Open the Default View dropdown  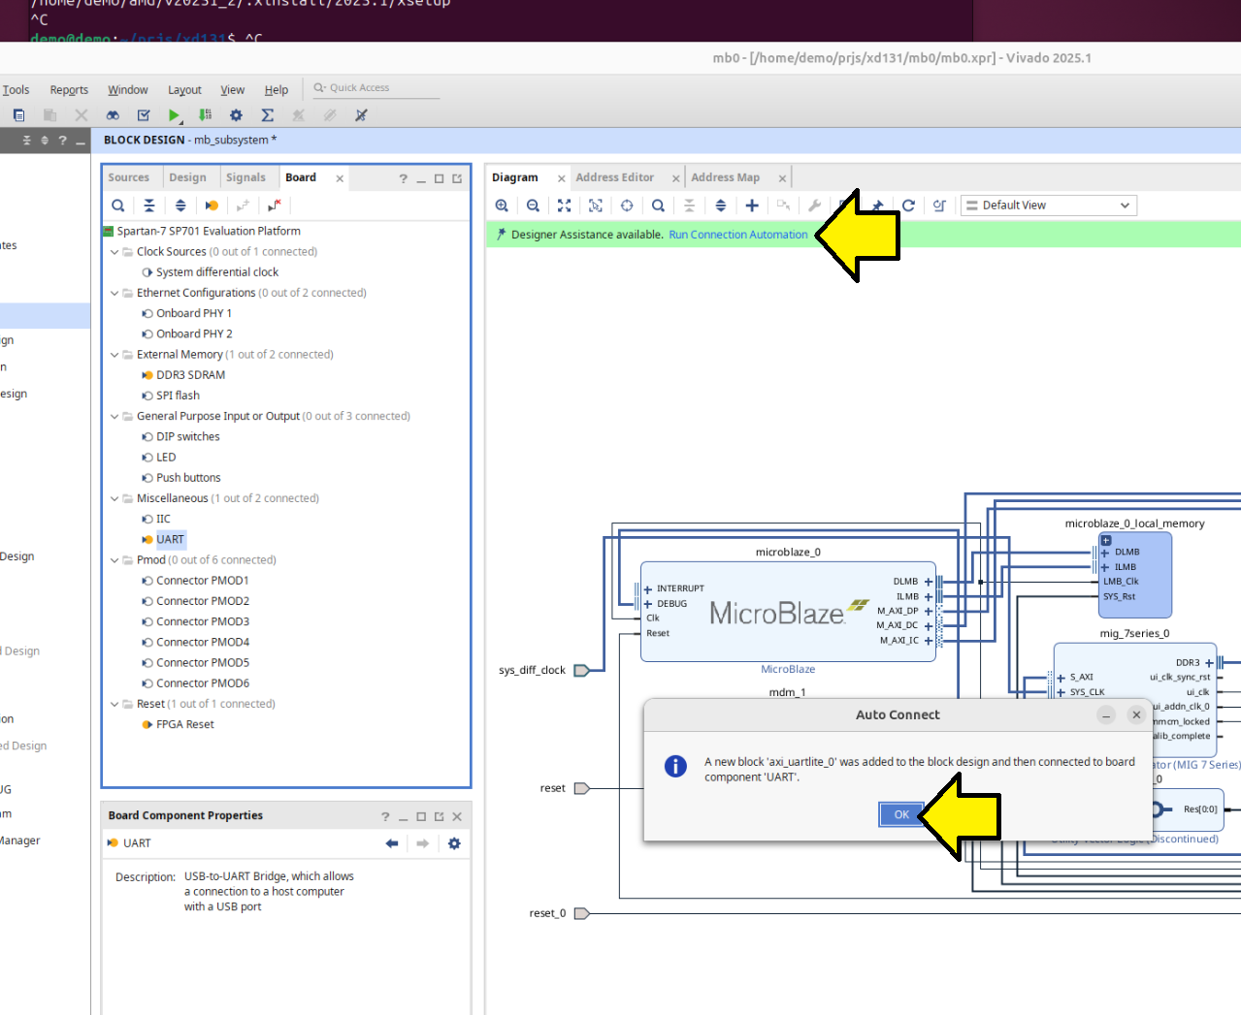pos(1048,206)
